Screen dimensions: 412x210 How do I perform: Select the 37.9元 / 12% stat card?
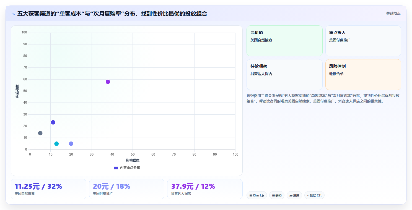click(205, 189)
